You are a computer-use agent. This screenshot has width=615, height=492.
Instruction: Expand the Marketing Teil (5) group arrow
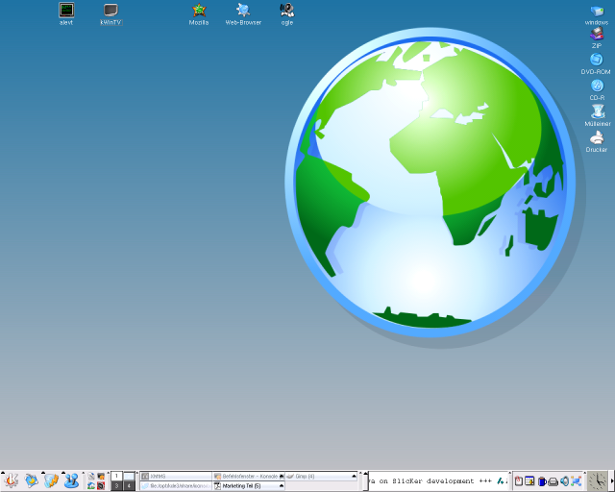tap(282, 485)
